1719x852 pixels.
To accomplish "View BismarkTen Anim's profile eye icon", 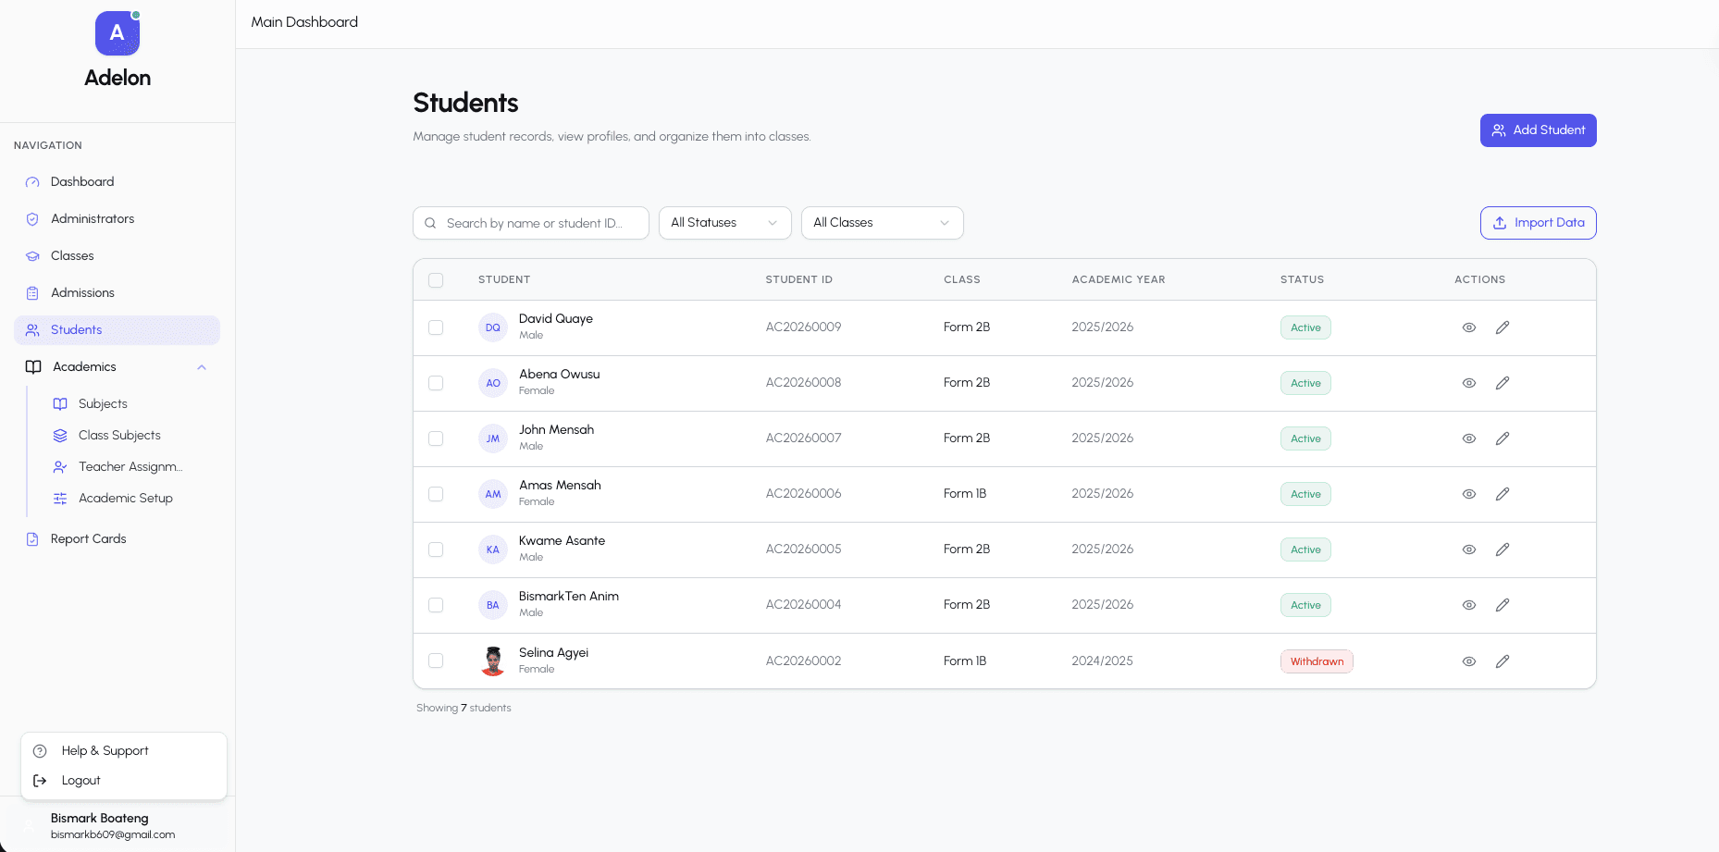I will point(1469,605).
